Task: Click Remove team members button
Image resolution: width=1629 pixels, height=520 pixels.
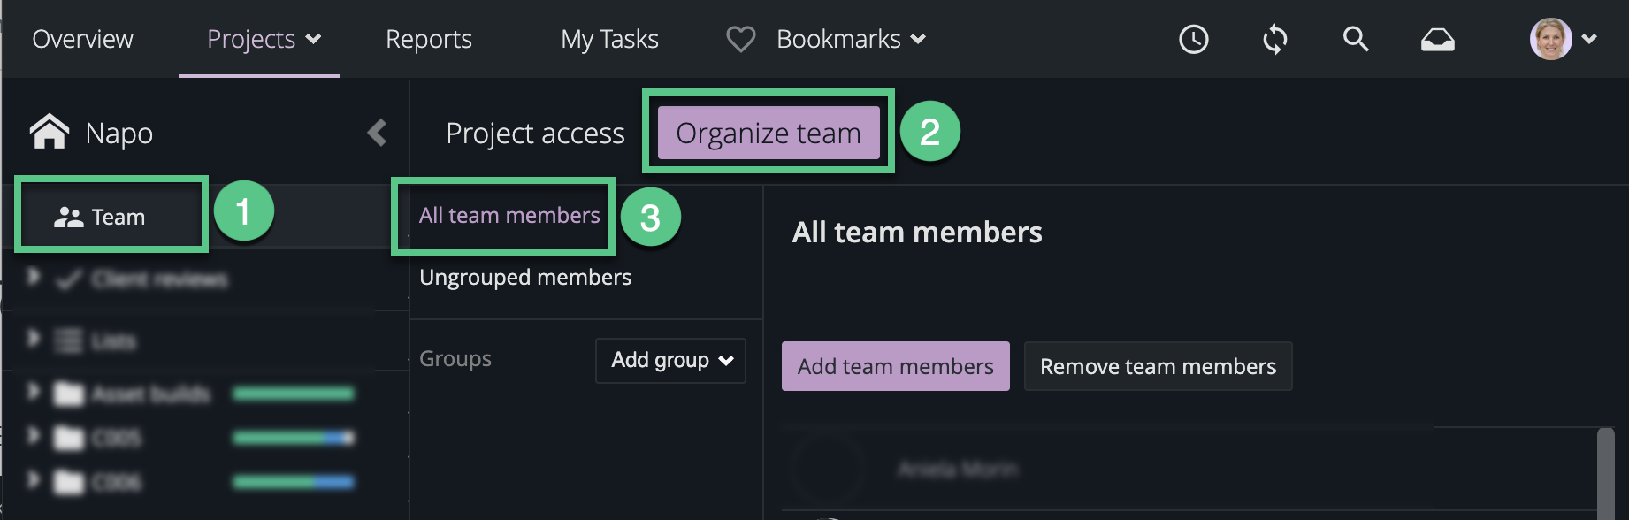Action: 1157,366
